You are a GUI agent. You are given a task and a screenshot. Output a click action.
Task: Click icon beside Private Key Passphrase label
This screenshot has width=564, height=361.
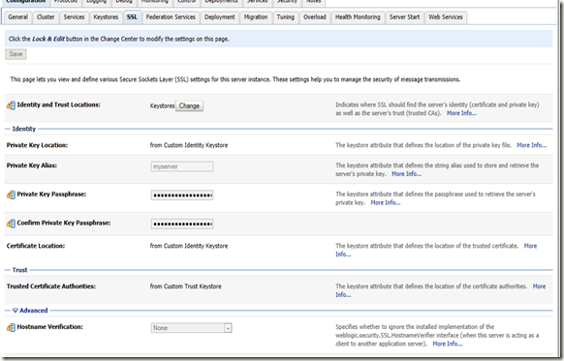11,195
